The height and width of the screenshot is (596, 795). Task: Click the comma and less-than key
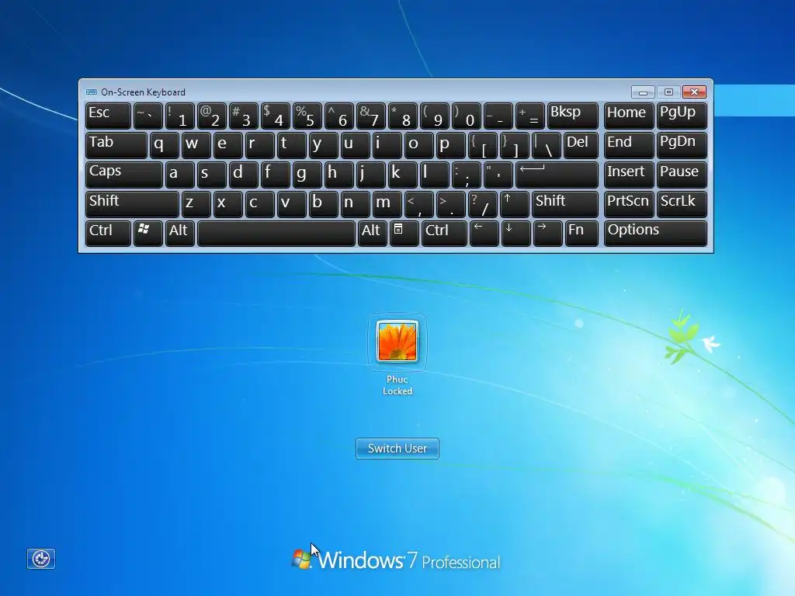click(418, 204)
